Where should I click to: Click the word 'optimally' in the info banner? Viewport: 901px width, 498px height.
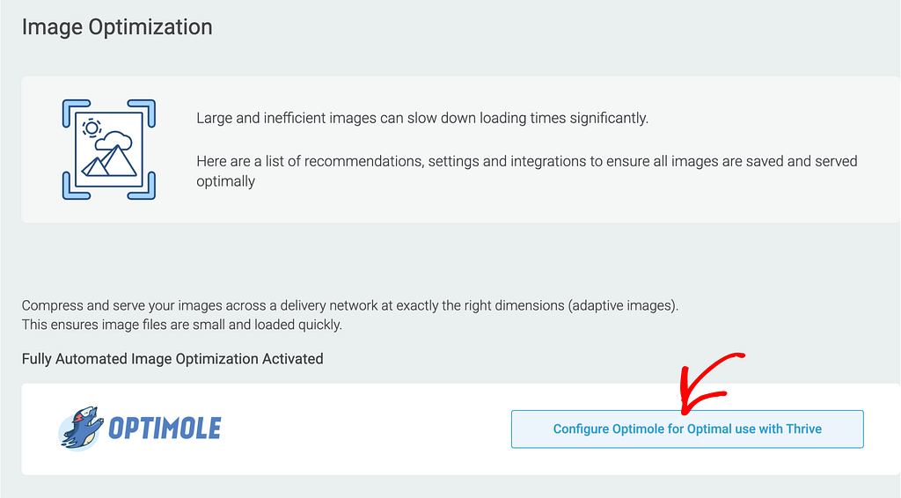(226, 181)
